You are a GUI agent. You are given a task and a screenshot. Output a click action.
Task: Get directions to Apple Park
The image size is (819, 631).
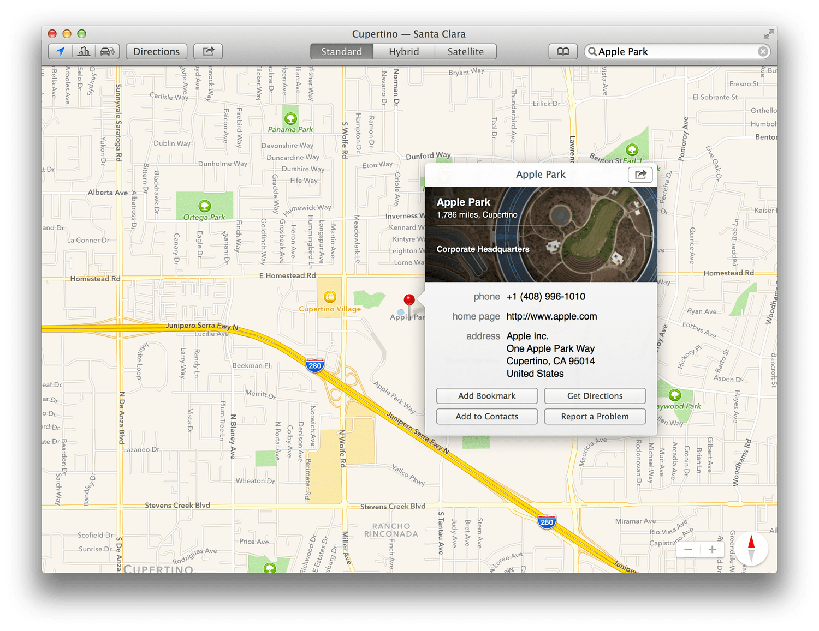click(595, 396)
